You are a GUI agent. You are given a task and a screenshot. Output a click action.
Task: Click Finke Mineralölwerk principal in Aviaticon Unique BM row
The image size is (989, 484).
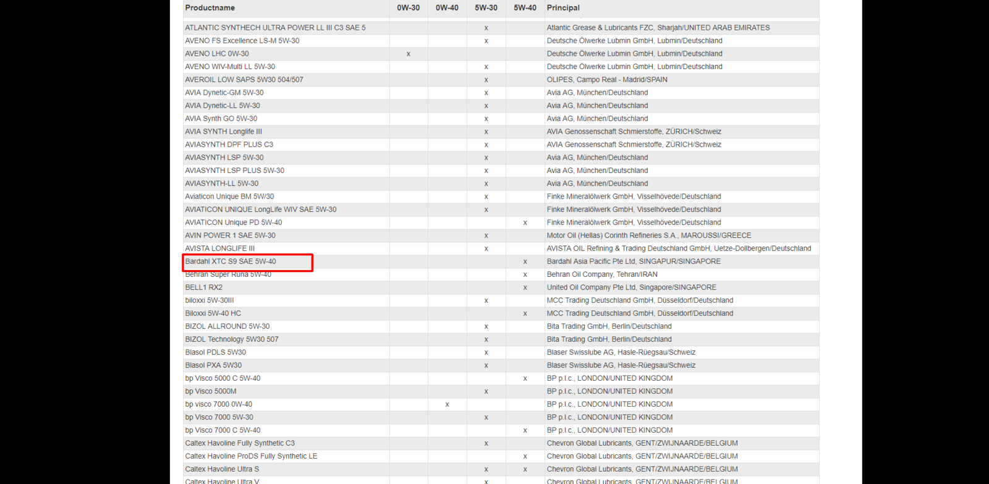point(634,197)
